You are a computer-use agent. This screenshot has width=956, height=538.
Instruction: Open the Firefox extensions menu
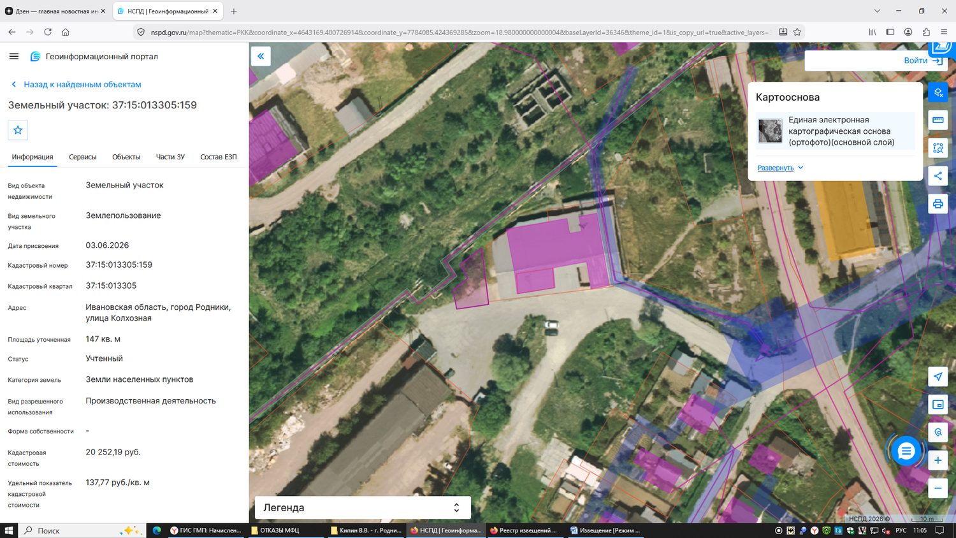tap(926, 32)
